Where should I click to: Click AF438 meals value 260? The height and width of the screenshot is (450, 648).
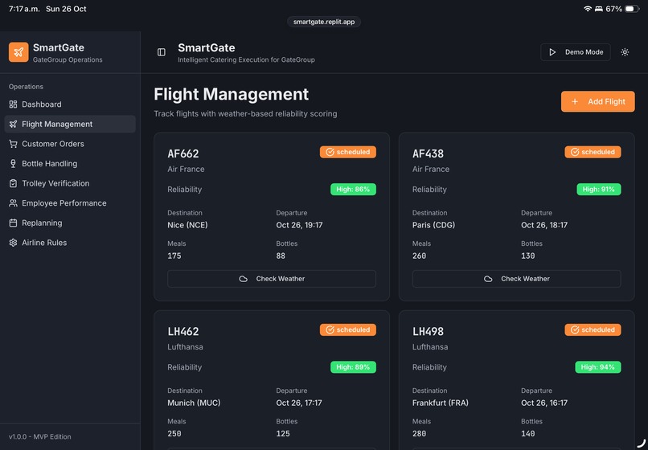click(419, 256)
